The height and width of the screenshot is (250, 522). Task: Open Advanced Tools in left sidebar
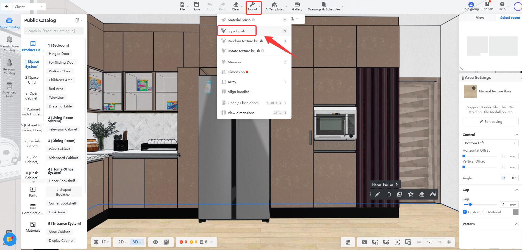[9, 90]
